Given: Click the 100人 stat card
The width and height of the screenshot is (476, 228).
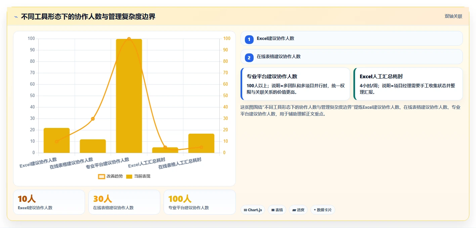Looking at the screenshot, I should coord(200,202).
